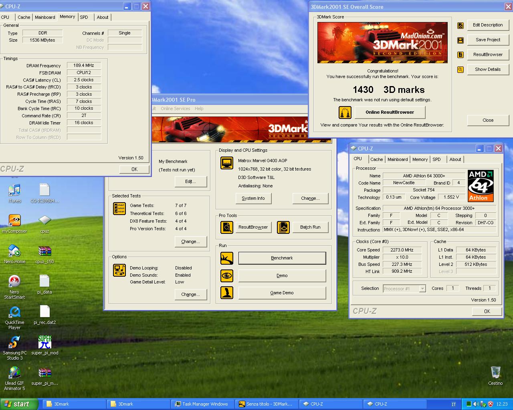
Task: Click OK in the Memory CPU-Z window
Action: click(135, 169)
